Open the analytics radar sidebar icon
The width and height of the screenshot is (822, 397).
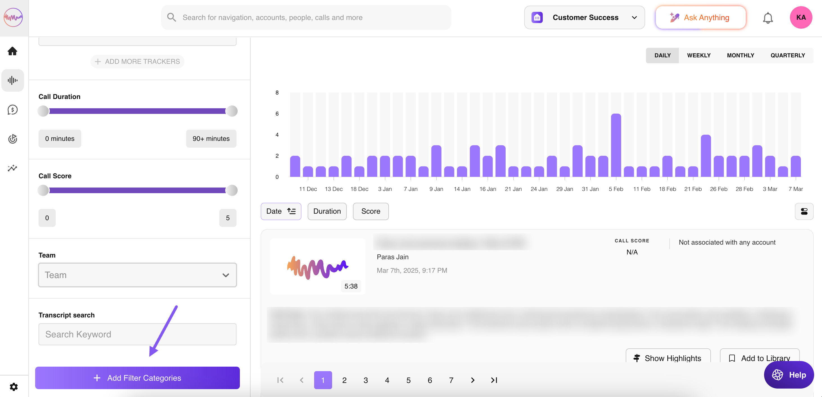12,139
